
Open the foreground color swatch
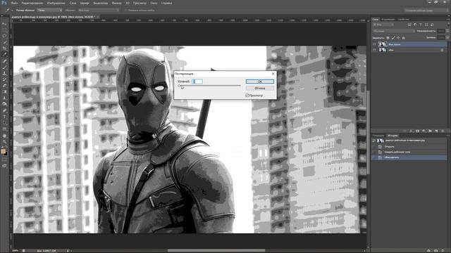(3, 152)
